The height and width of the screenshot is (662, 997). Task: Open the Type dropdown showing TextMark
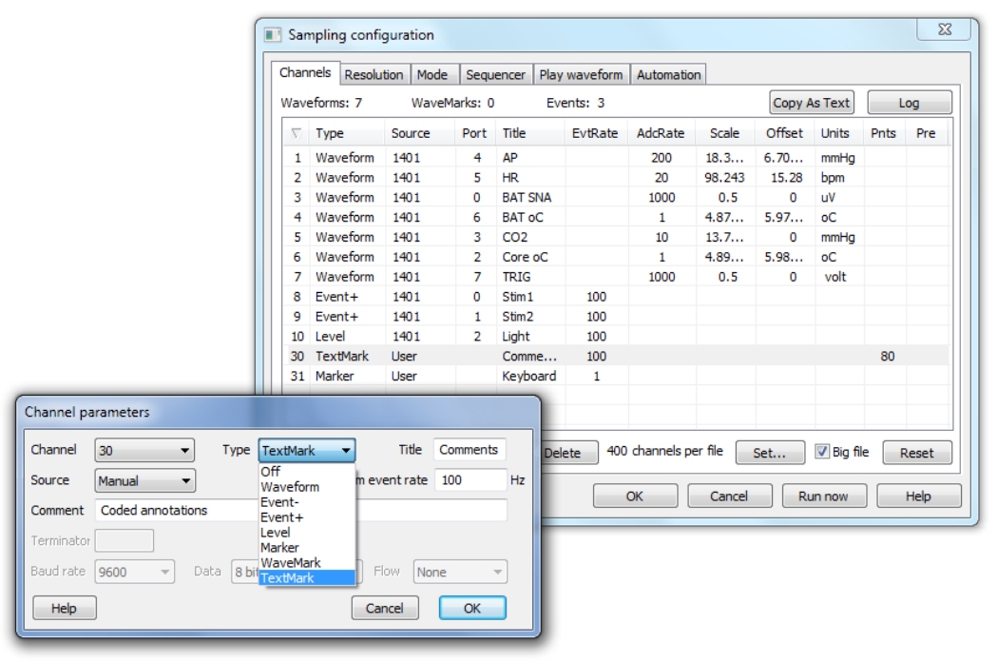[306, 451]
